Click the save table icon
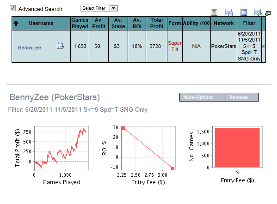The height and width of the screenshot is (204, 277). 229,12
